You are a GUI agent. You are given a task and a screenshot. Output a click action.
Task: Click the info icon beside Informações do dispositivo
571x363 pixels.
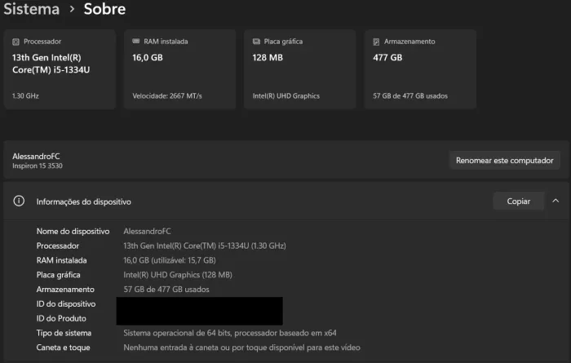[19, 201]
